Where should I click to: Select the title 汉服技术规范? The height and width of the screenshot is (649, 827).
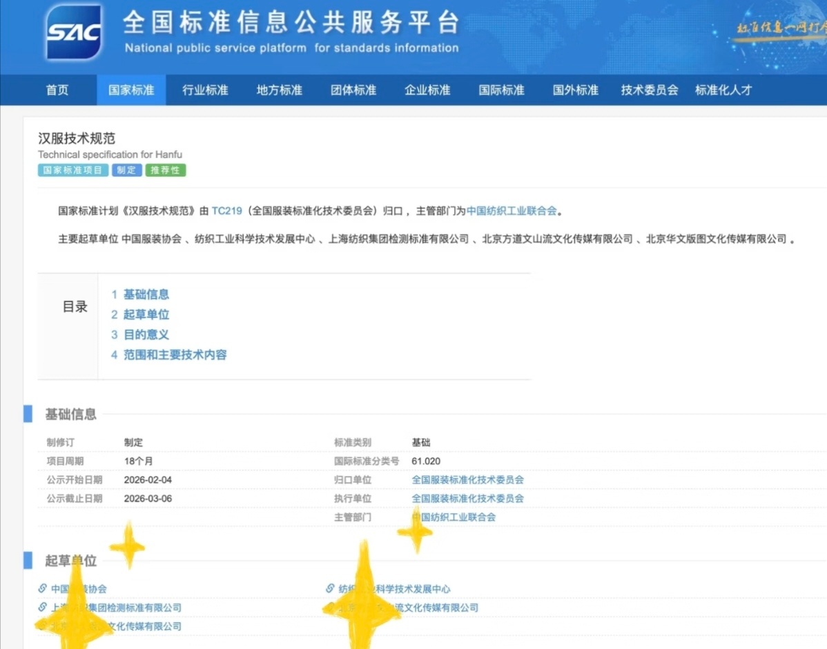coord(77,139)
